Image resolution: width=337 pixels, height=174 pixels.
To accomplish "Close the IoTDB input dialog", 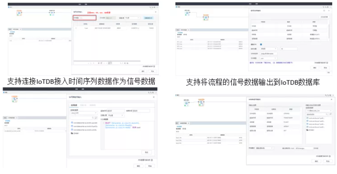I will [x=153, y=97].
